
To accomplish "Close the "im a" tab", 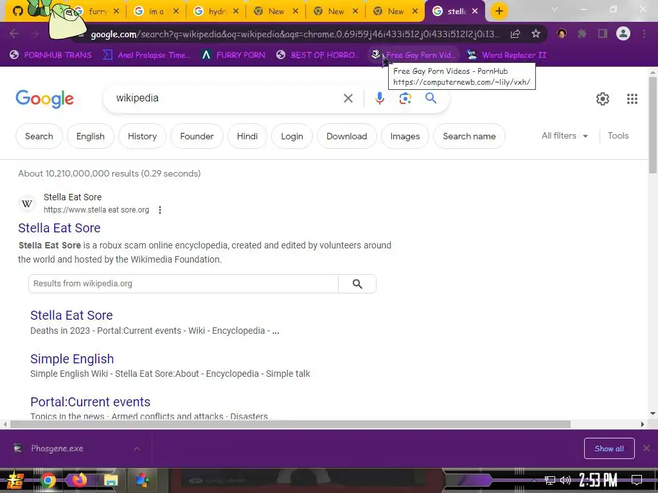I will pyautogui.click(x=176, y=12).
